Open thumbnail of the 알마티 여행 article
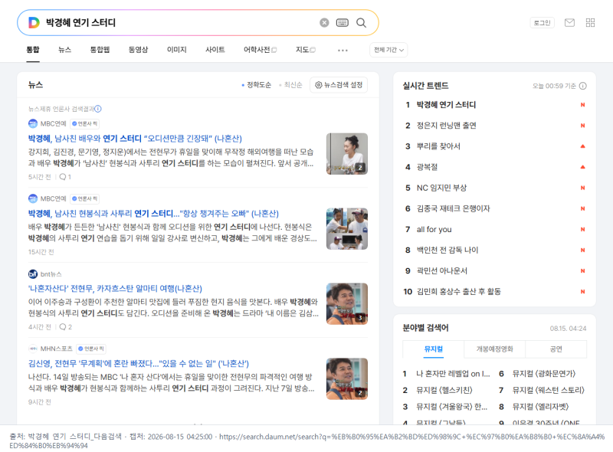613x452 pixels. tap(347, 304)
